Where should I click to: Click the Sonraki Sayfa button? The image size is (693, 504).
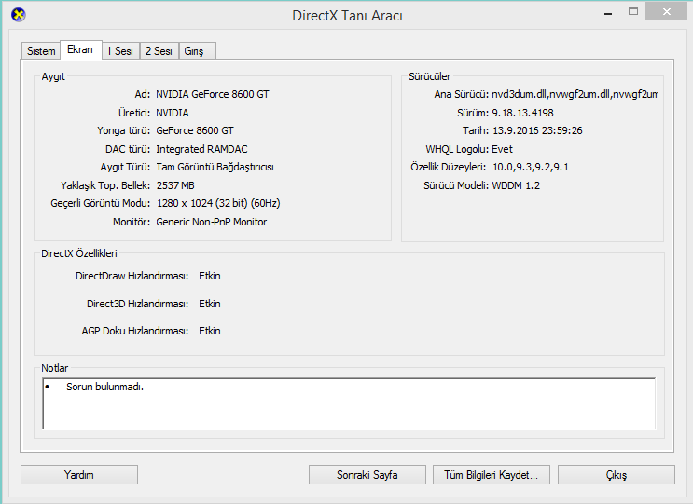367,475
